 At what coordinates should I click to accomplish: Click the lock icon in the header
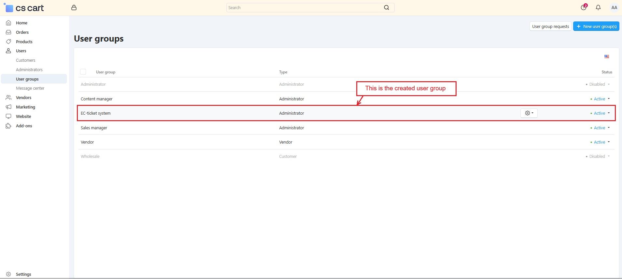click(74, 7)
